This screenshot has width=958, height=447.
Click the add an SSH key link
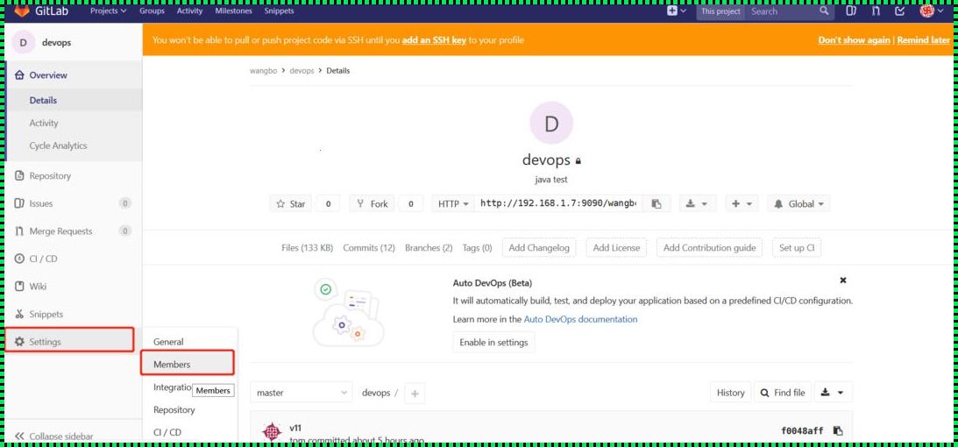[x=434, y=40]
